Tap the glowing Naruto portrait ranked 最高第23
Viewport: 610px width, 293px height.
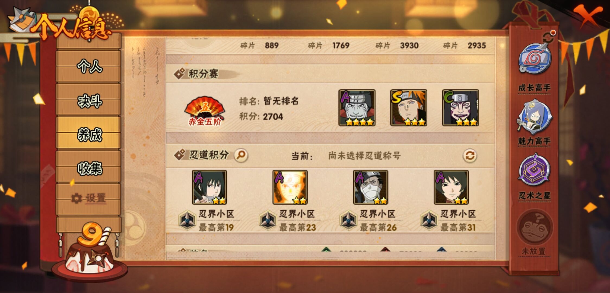pos(290,187)
